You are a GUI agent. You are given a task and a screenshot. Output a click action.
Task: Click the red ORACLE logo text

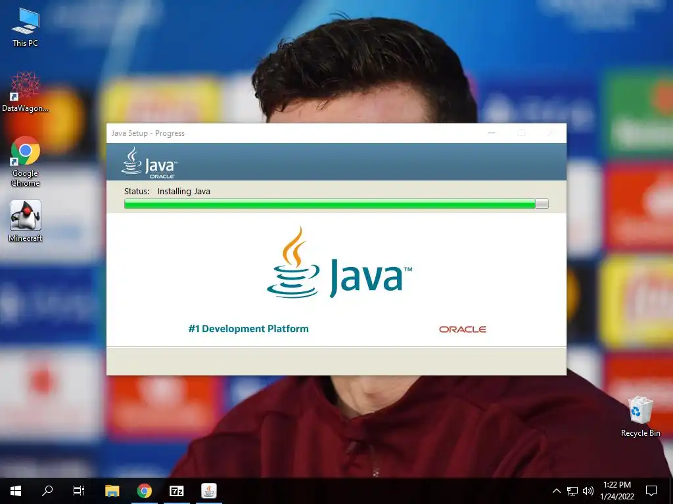tap(462, 329)
